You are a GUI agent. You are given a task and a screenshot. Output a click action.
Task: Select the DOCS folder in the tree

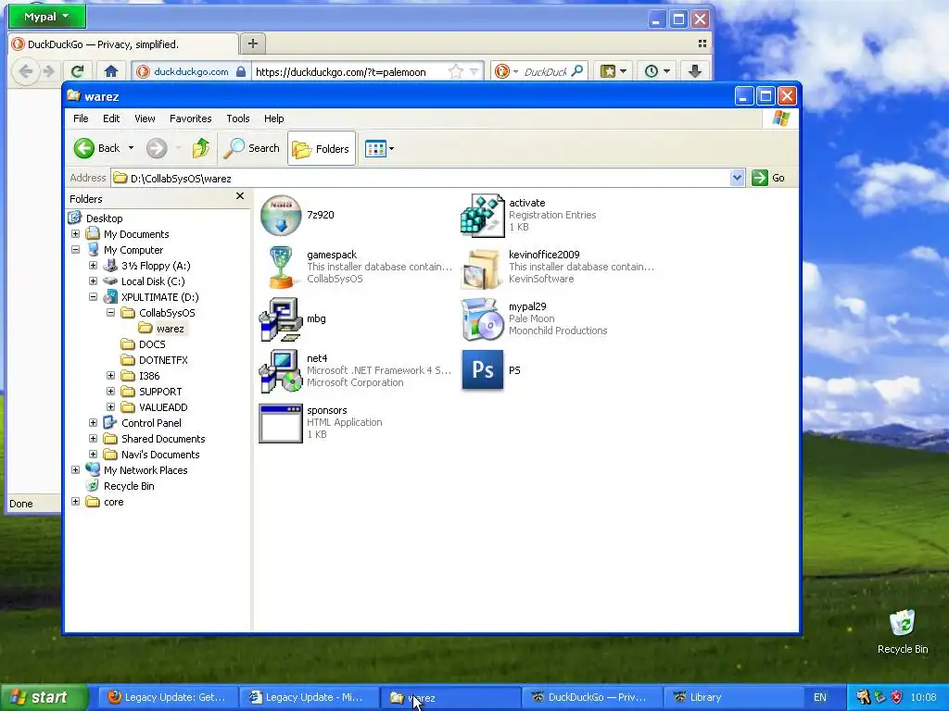point(152,344)
